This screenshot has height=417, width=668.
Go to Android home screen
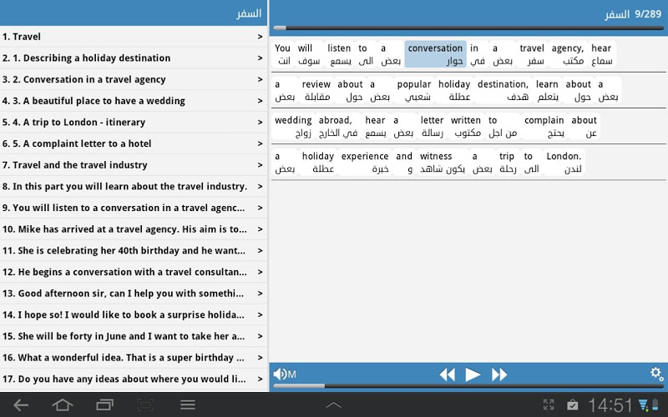[62, 405]
